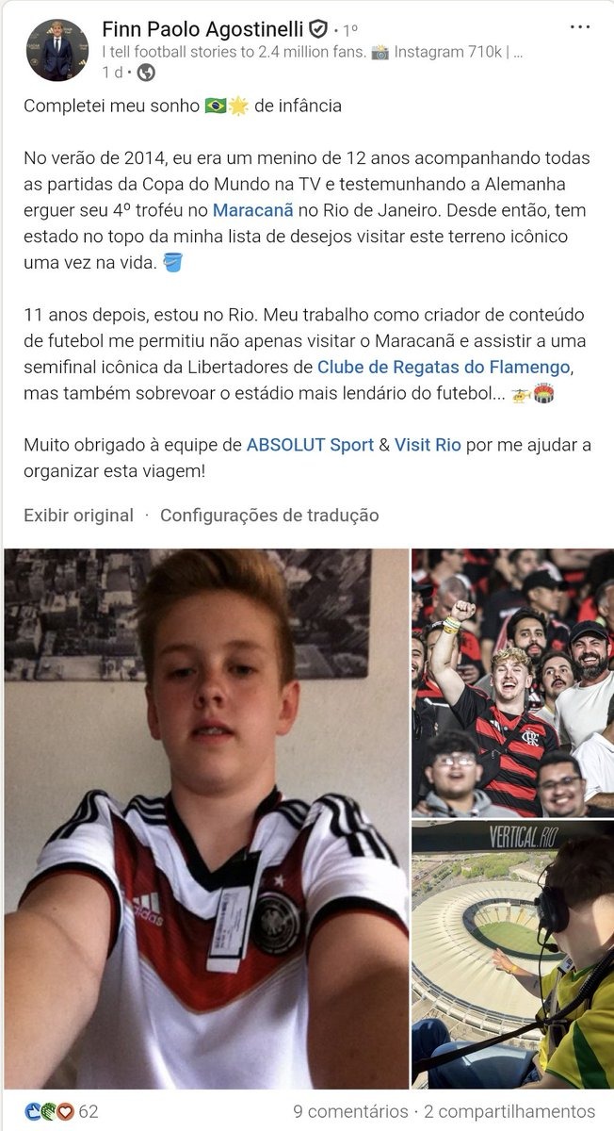The height and width of the screenshot is (1131, 614).
Task: Open the Clube de Regatas do Flamengo link
Action: click(444, 366)
